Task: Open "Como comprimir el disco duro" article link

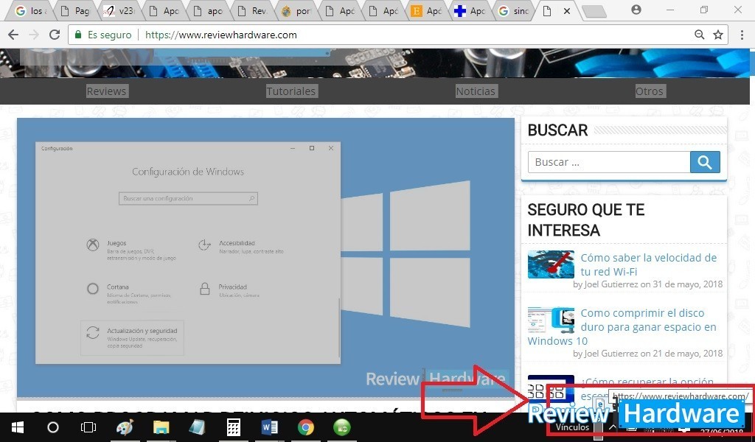Action: point(622,327)
